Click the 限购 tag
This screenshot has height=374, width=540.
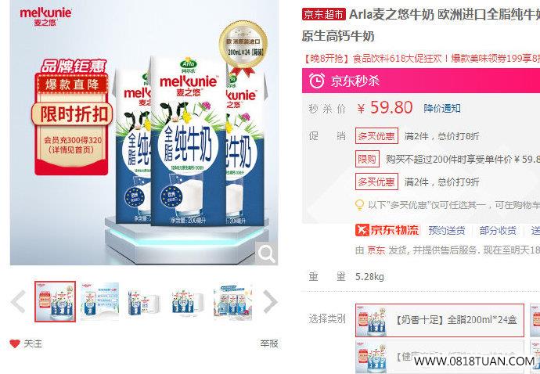[x=367, y=159]
